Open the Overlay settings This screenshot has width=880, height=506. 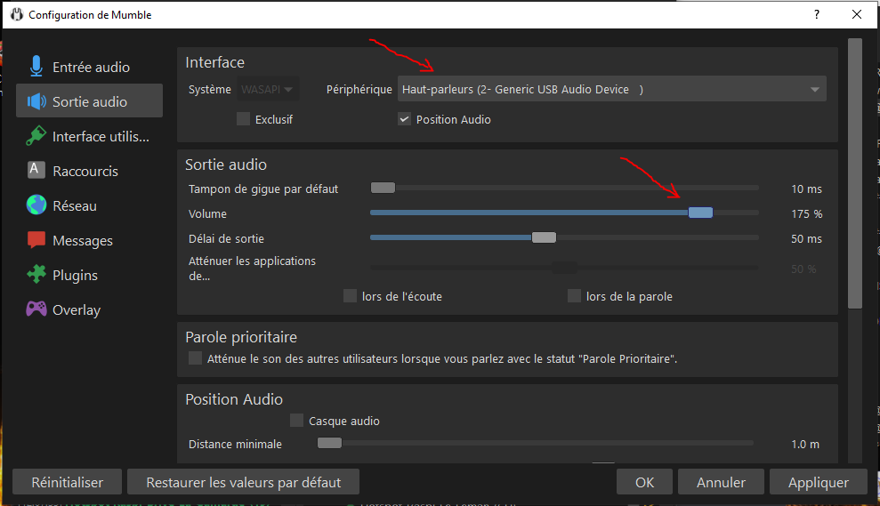coord(89,310)
